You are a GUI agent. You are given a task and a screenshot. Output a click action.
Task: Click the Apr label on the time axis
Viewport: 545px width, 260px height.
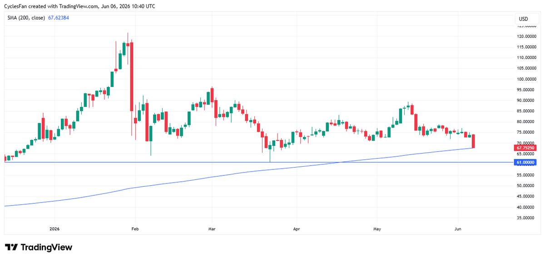tap(296, 229)
